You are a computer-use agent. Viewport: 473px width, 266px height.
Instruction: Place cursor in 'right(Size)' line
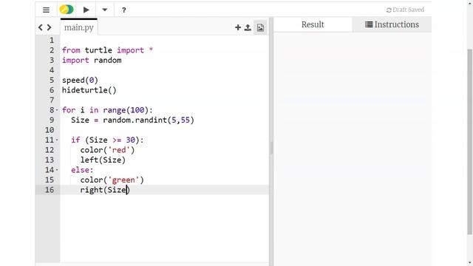coord(105,190)
